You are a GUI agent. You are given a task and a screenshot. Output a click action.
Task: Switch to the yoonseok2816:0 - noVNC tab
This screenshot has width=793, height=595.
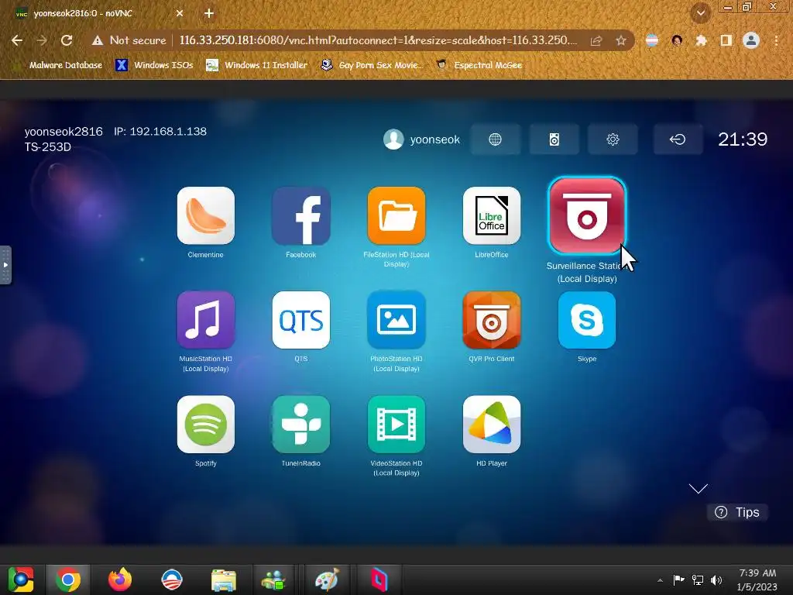(x=98, y=13)
